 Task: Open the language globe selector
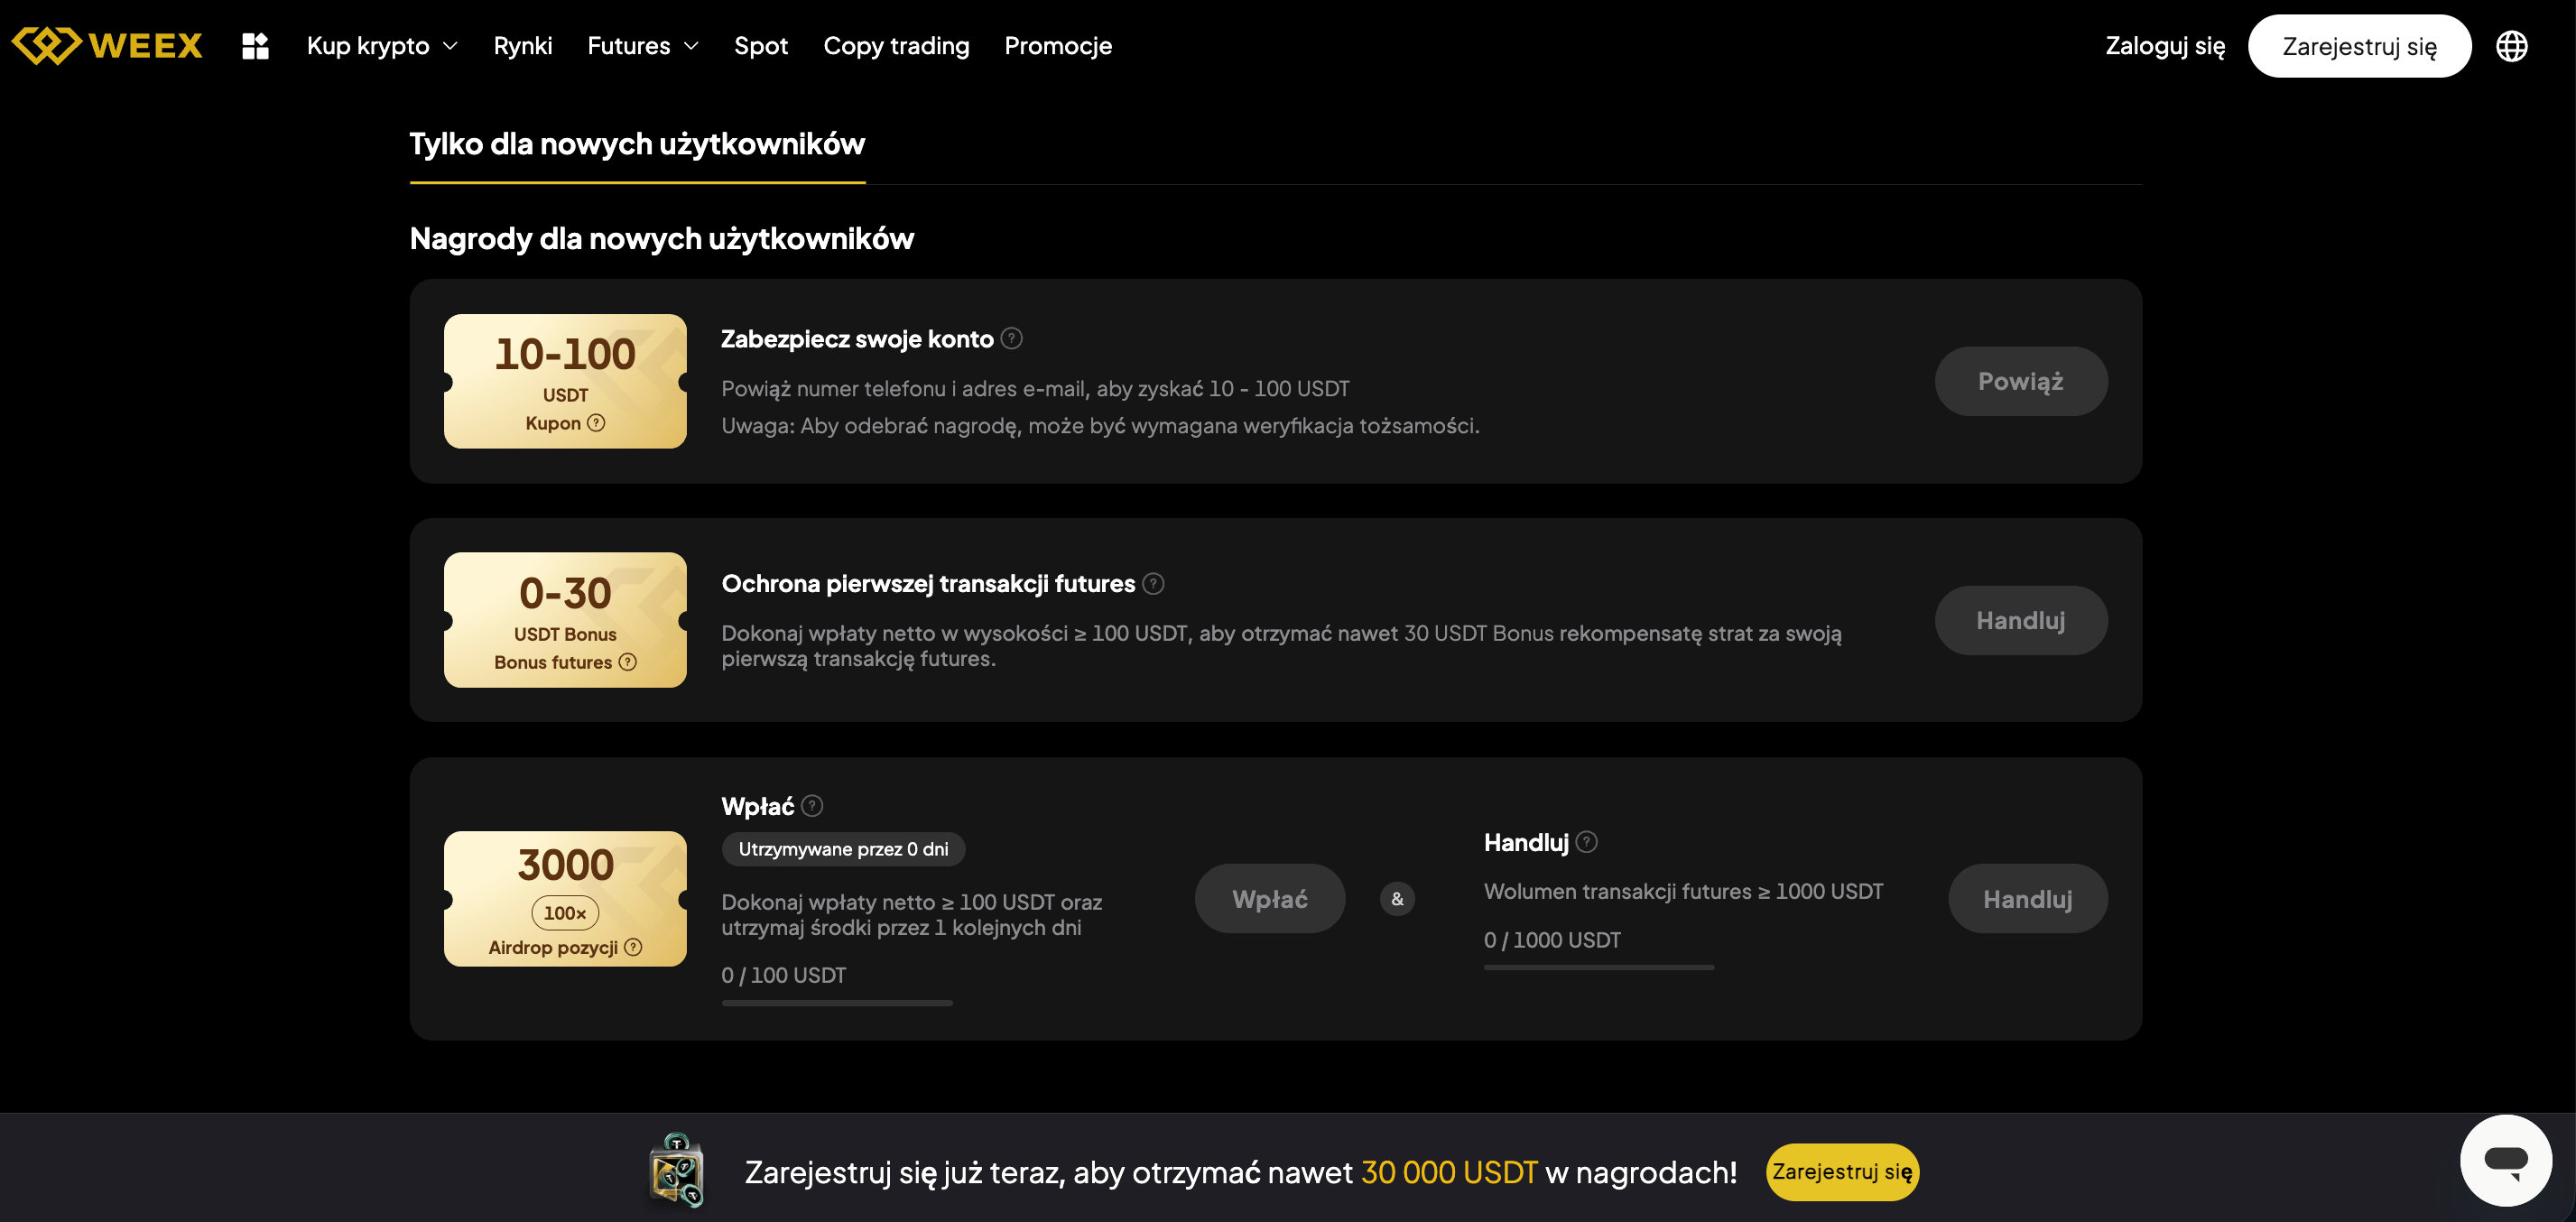click(2511, 46)
